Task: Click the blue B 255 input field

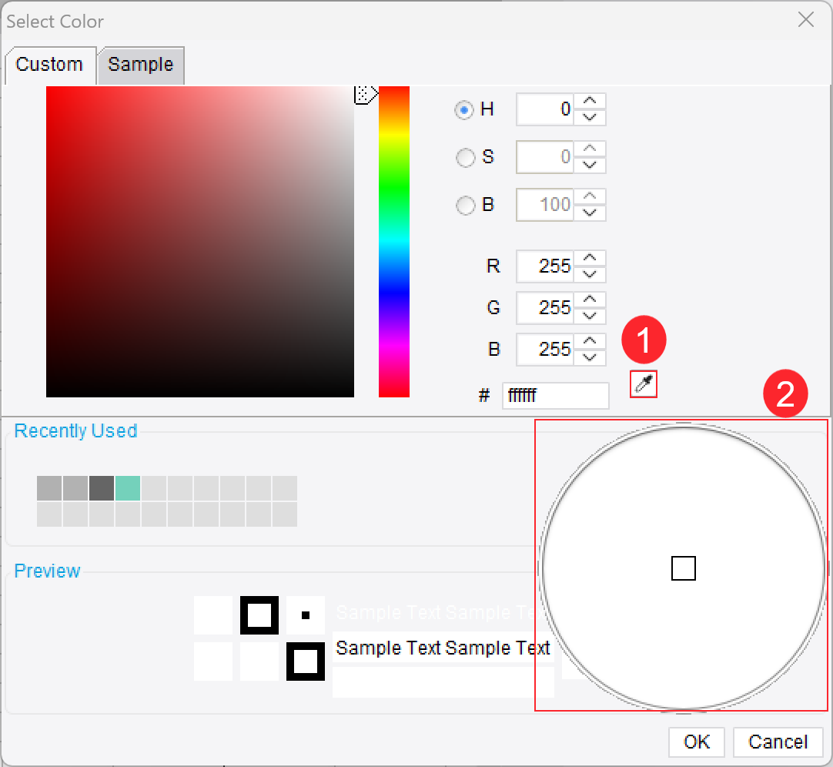Action: [x=545, y=349]
